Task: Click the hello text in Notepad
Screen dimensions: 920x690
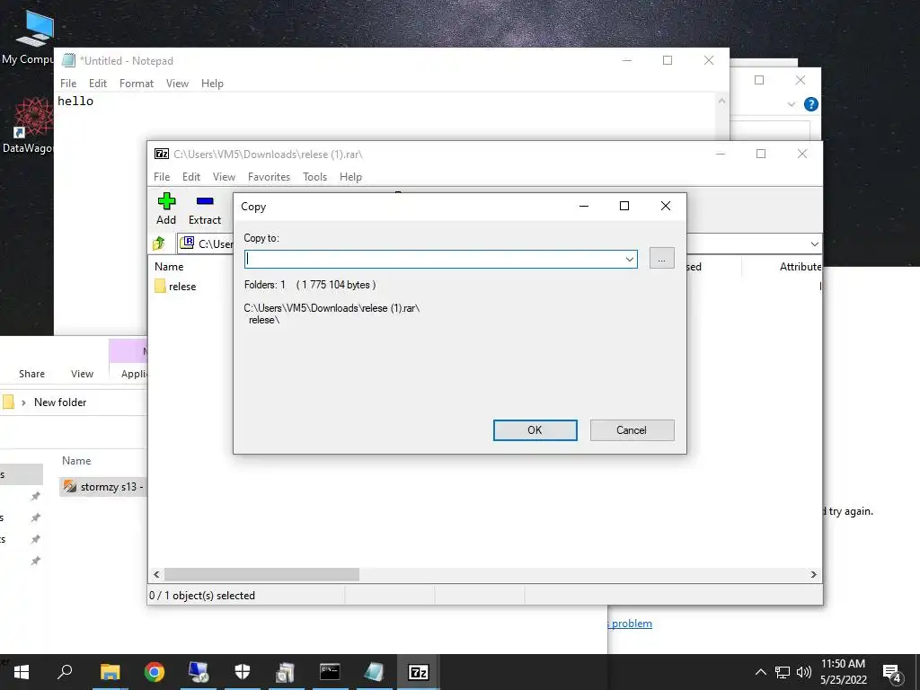Action: (75, 101)
